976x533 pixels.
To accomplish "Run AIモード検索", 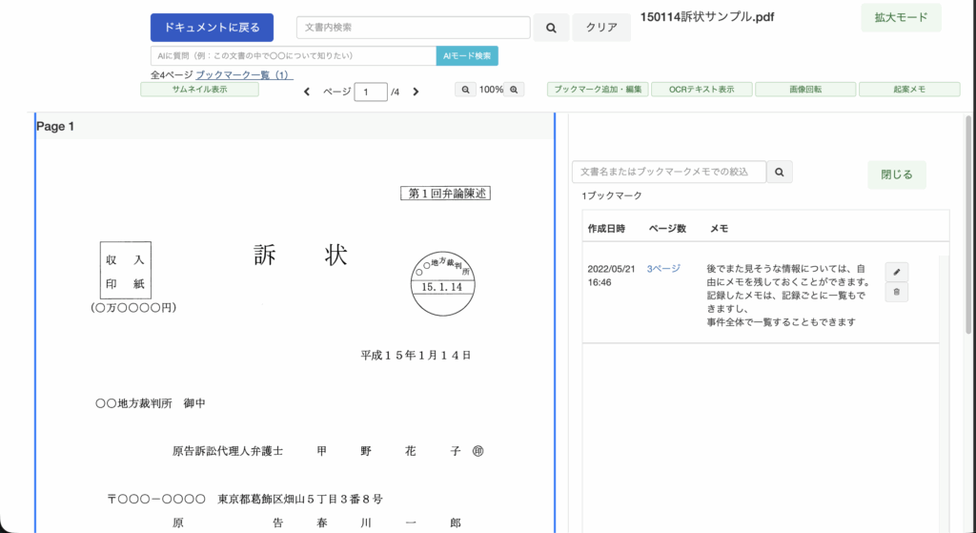I will [467, 56].
